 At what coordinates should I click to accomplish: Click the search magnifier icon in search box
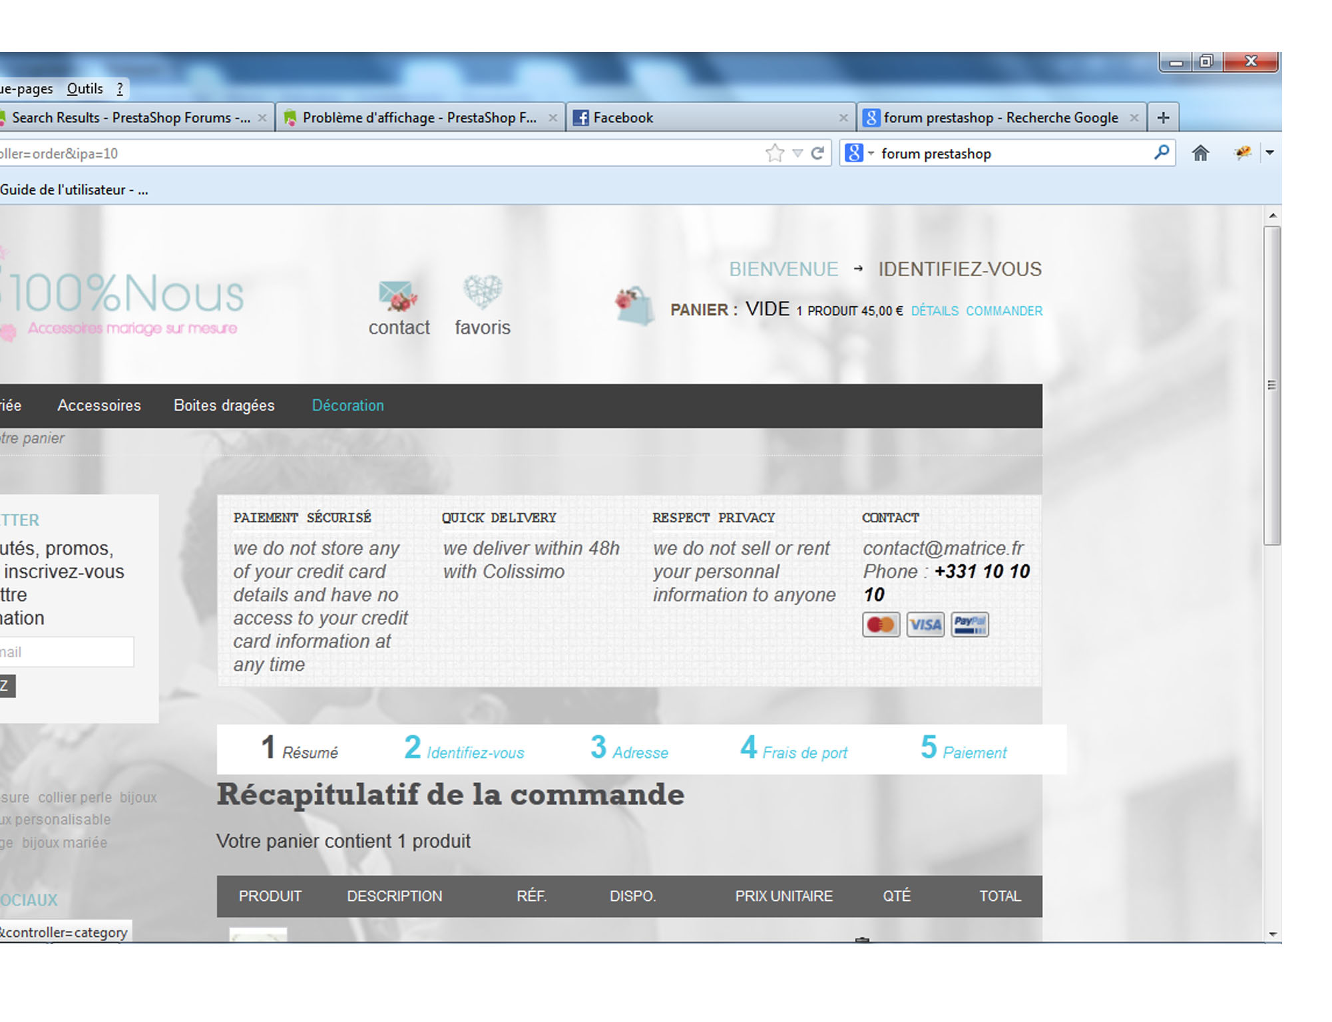click(x=1161, y=153)
